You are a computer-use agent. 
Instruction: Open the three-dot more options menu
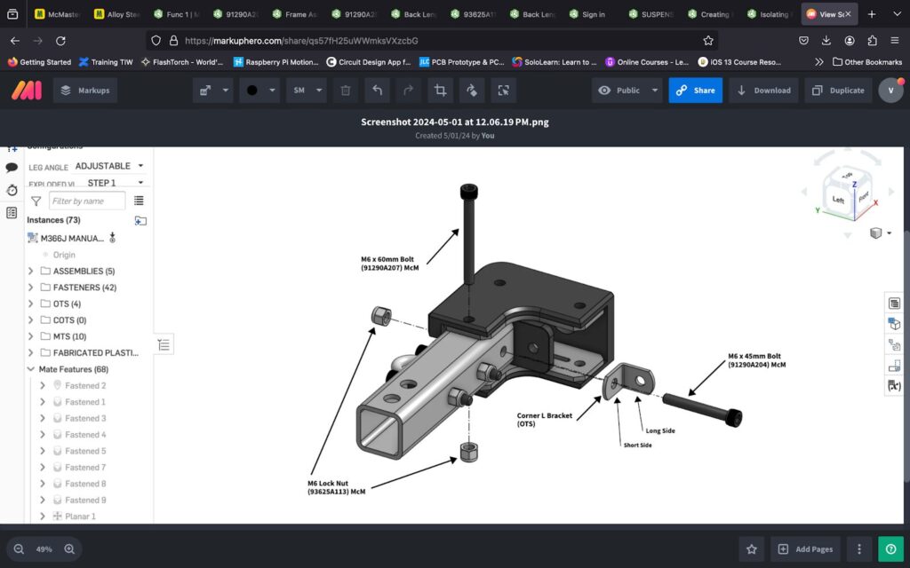858,549
